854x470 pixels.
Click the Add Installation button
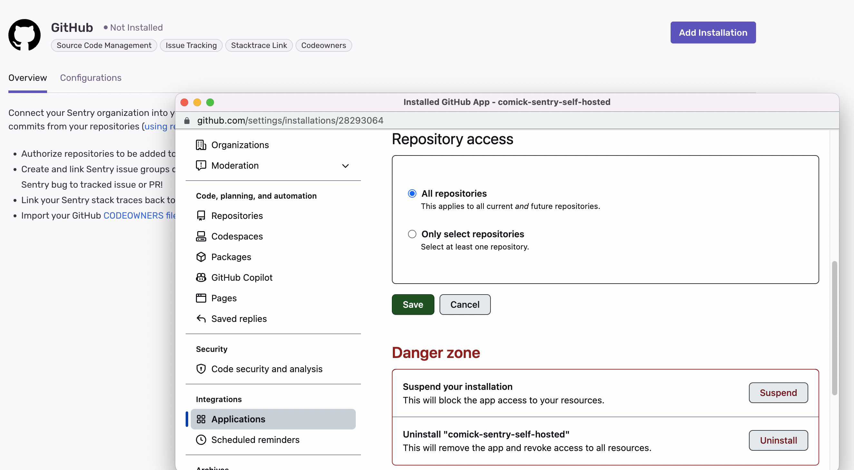tap(713, 32)
